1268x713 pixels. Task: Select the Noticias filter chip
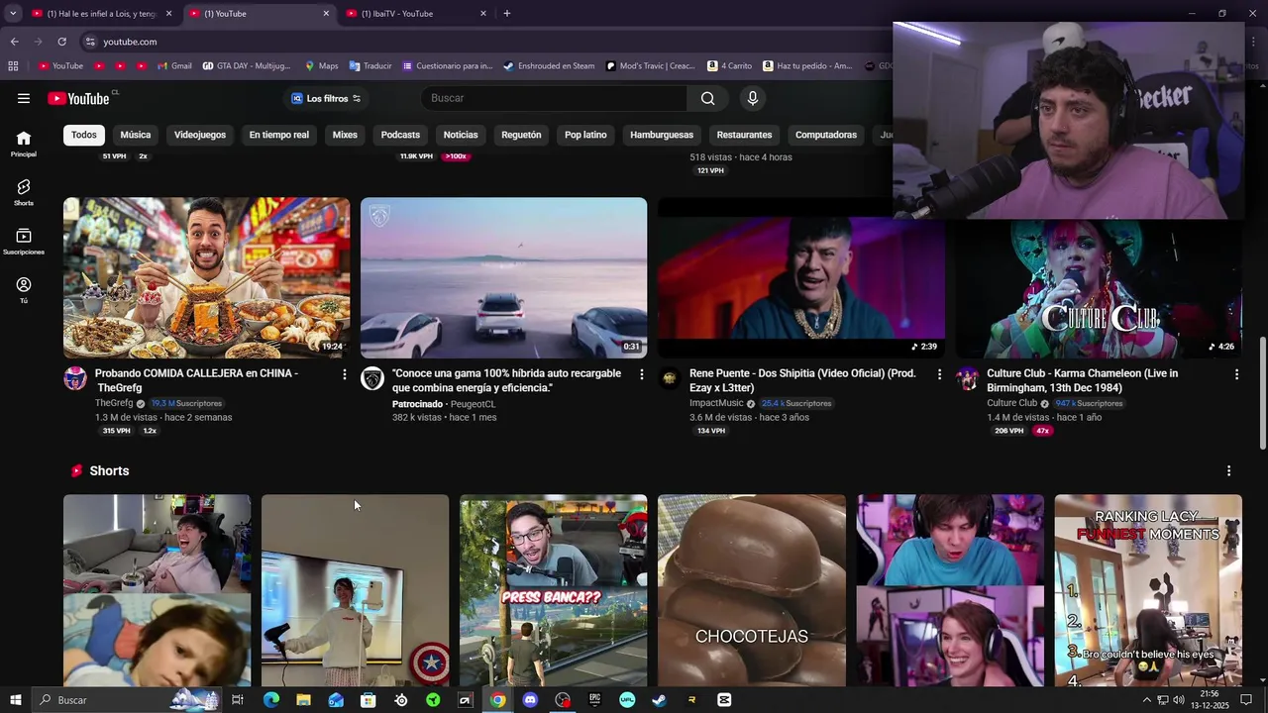pos(461,135)
